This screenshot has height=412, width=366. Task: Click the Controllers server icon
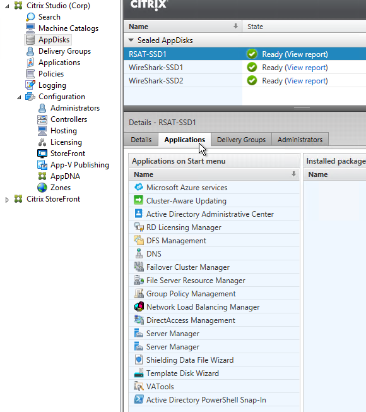pyautogui.click(x=42, y=119)
